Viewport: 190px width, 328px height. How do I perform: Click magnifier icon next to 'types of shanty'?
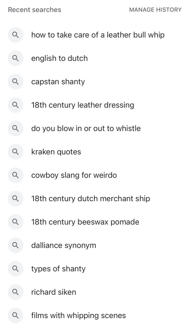tap(15, 269)
